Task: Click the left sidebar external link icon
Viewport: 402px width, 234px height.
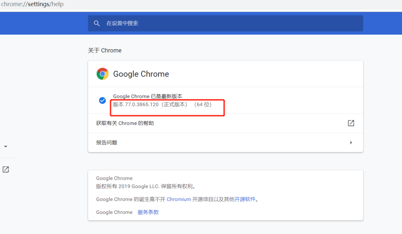Action: tap(6, 169)
